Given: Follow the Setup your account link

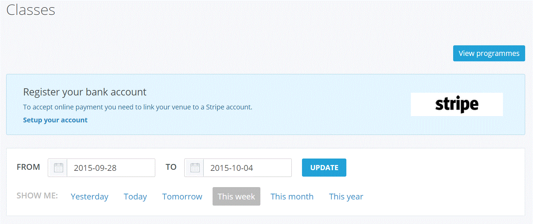Looking at the screenshot, I should tap(55, 120).
